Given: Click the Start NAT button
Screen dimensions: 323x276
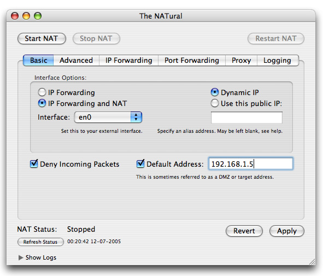Looking at the screenshot, I should (42, 38).
